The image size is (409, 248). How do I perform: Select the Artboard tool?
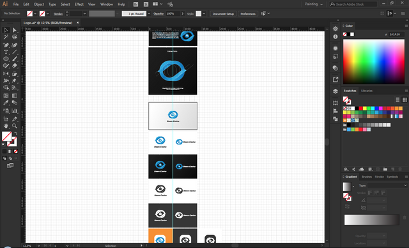pyautogui.click(x=6, y=119)
